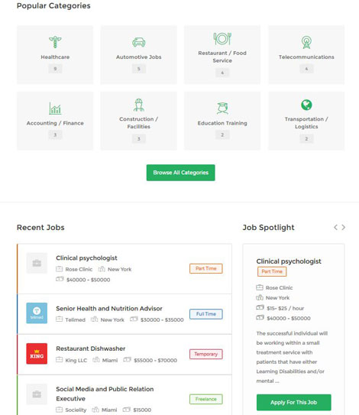Click the King LLC company logo
Viewport: 359px width, 415px height.
click(x=37, y=354)
